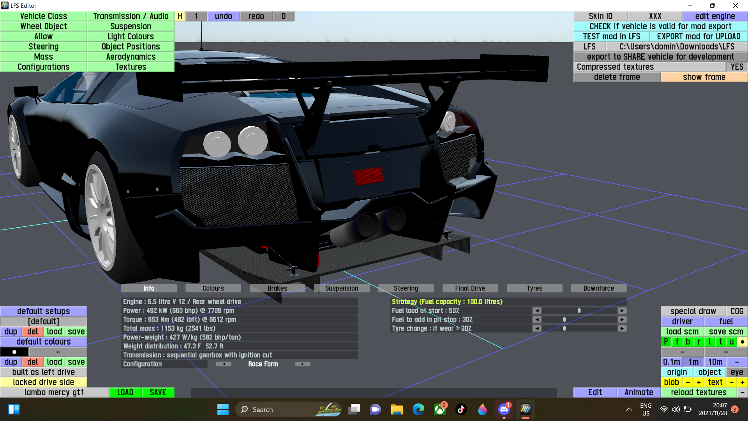Open the Downforce tab
Screen dimensions: 748x421
(598, 288)
